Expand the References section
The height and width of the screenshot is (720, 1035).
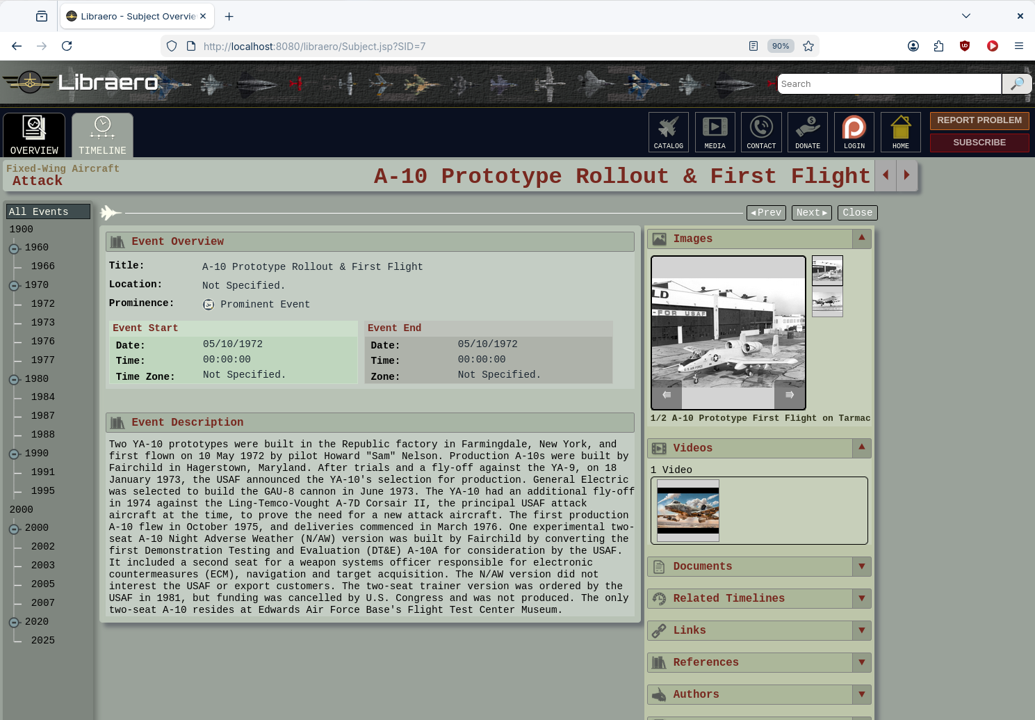point(861,662)
